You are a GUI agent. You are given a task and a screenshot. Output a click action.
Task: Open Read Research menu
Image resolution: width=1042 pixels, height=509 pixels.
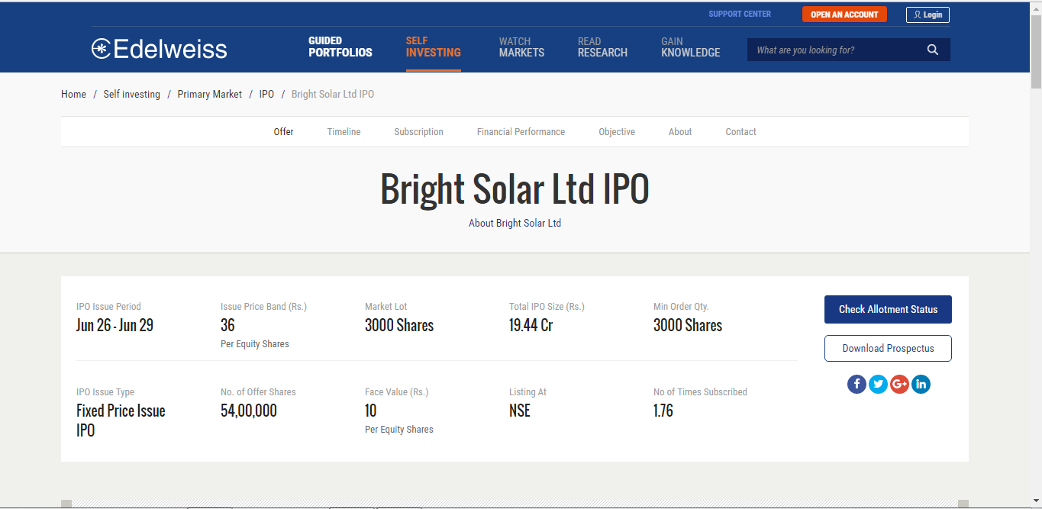tap(602, 47)
